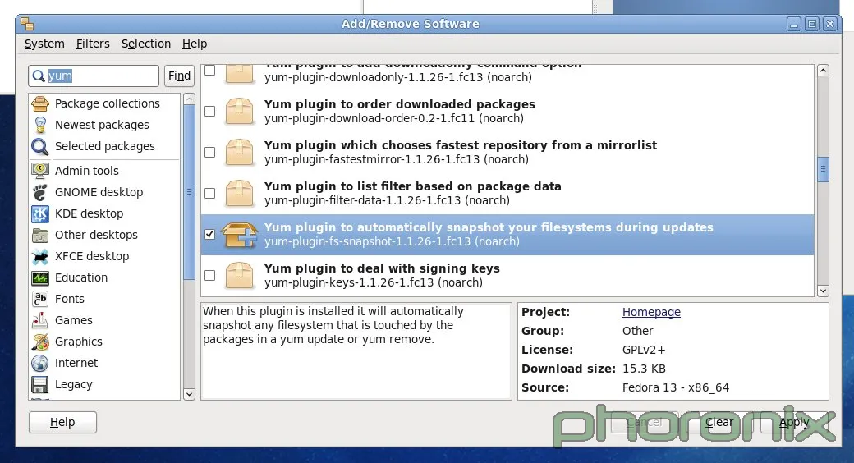Screen dimensions: 854x463
Task: Select 'Yum plugin to list filter based on package data'
Action: (507, 194)
